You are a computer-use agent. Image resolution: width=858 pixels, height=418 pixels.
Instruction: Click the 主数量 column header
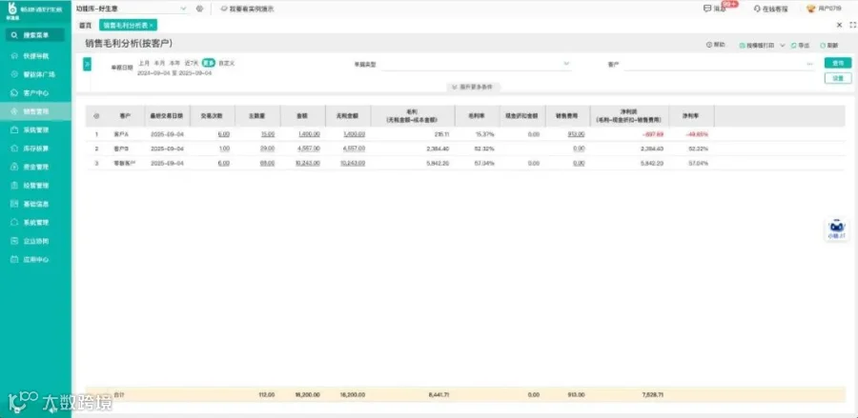tap(257, 116)
